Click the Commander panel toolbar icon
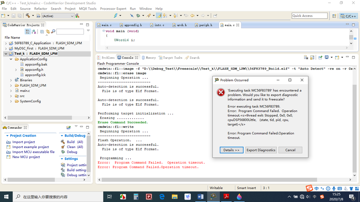This screenshot has width=360, height=202. (x=68, y=127)
